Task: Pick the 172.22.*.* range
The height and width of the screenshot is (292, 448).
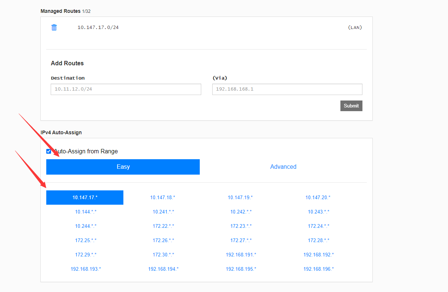Action: [x=163, y=226]
